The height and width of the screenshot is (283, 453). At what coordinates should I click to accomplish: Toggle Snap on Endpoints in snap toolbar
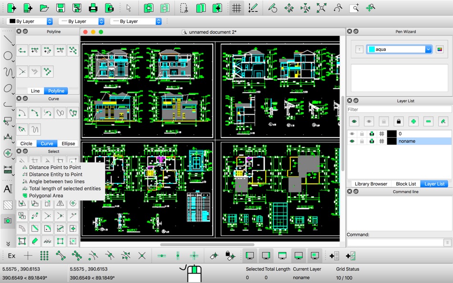click(x=61, y=255)
